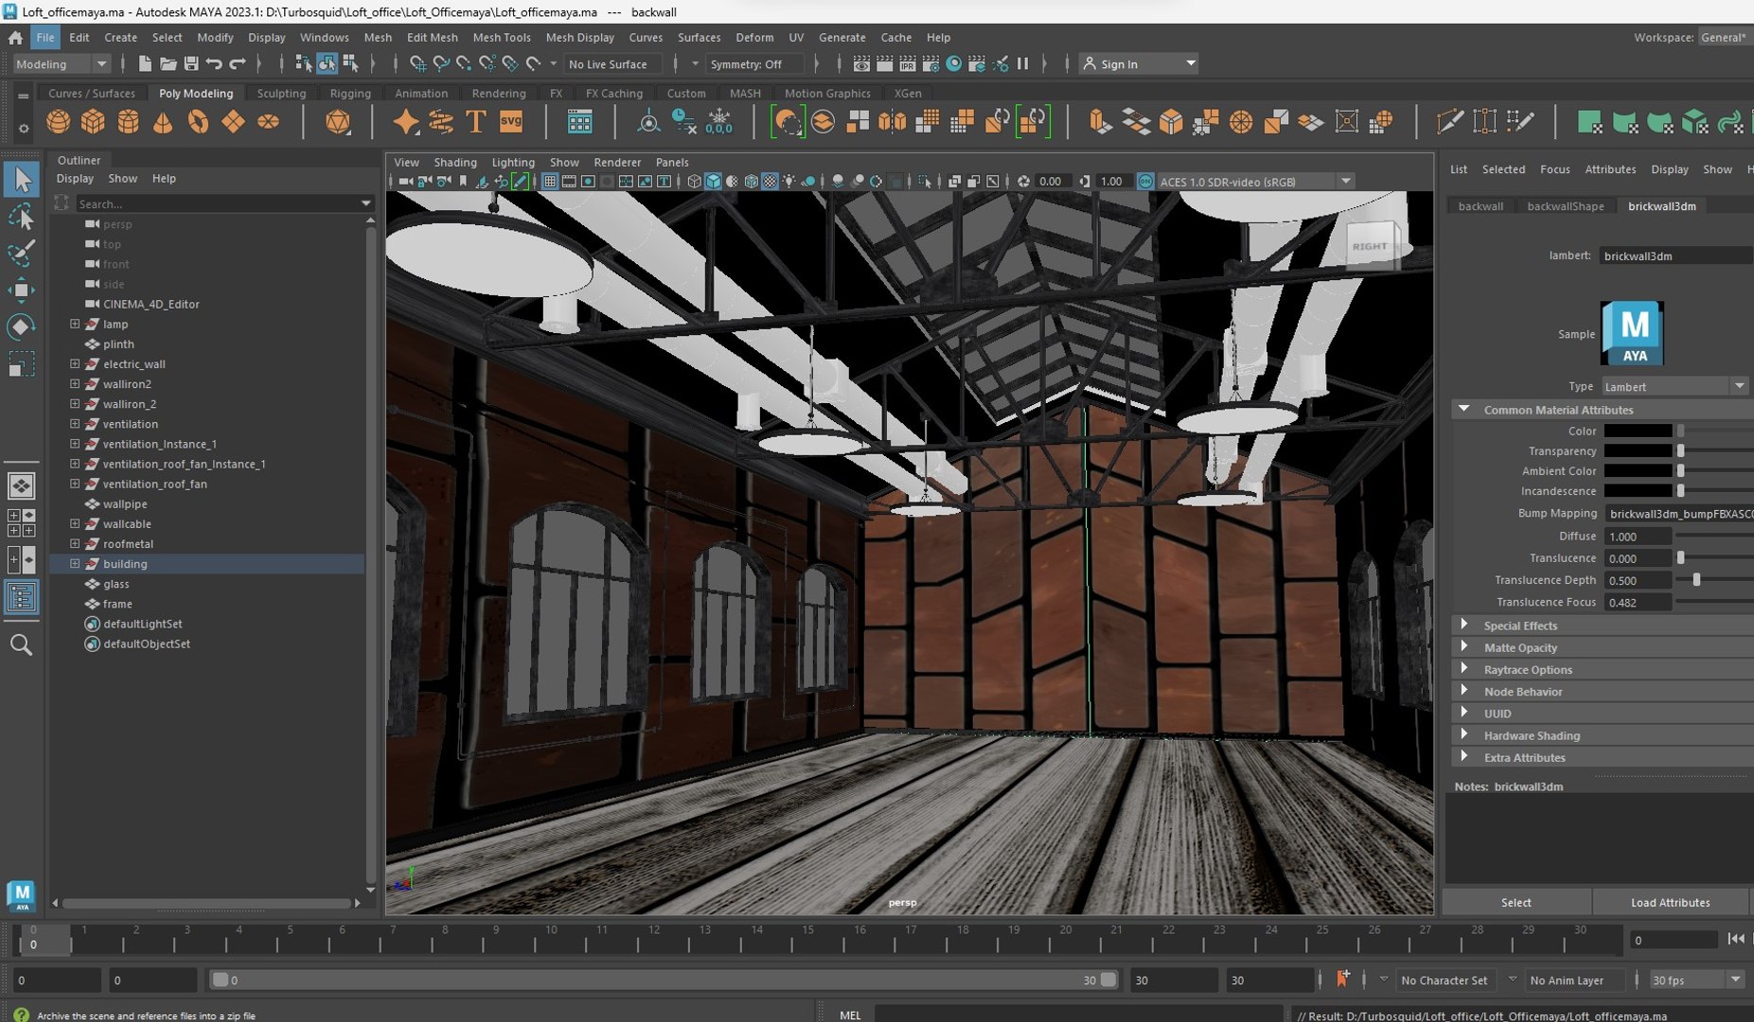
Task: Click the material Color swatch
Action: coord(1637,431)
